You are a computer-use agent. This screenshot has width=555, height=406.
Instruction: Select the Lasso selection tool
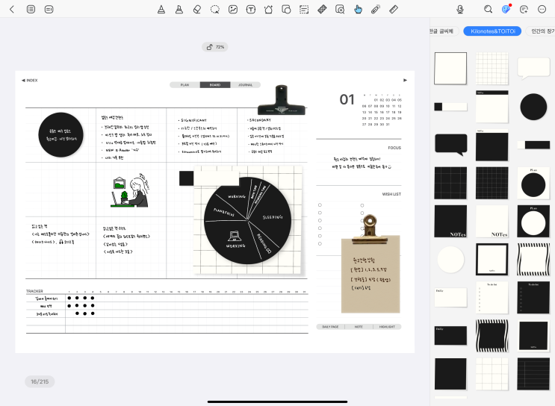pyautogui.click(x=215, y=10)
